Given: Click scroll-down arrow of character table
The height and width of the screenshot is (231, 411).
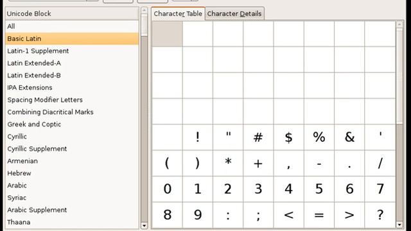Looking at the screenshot, I should pos(399,225).
